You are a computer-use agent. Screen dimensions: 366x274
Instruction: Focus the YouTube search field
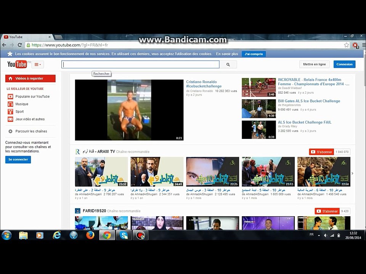tap(140, 65)
